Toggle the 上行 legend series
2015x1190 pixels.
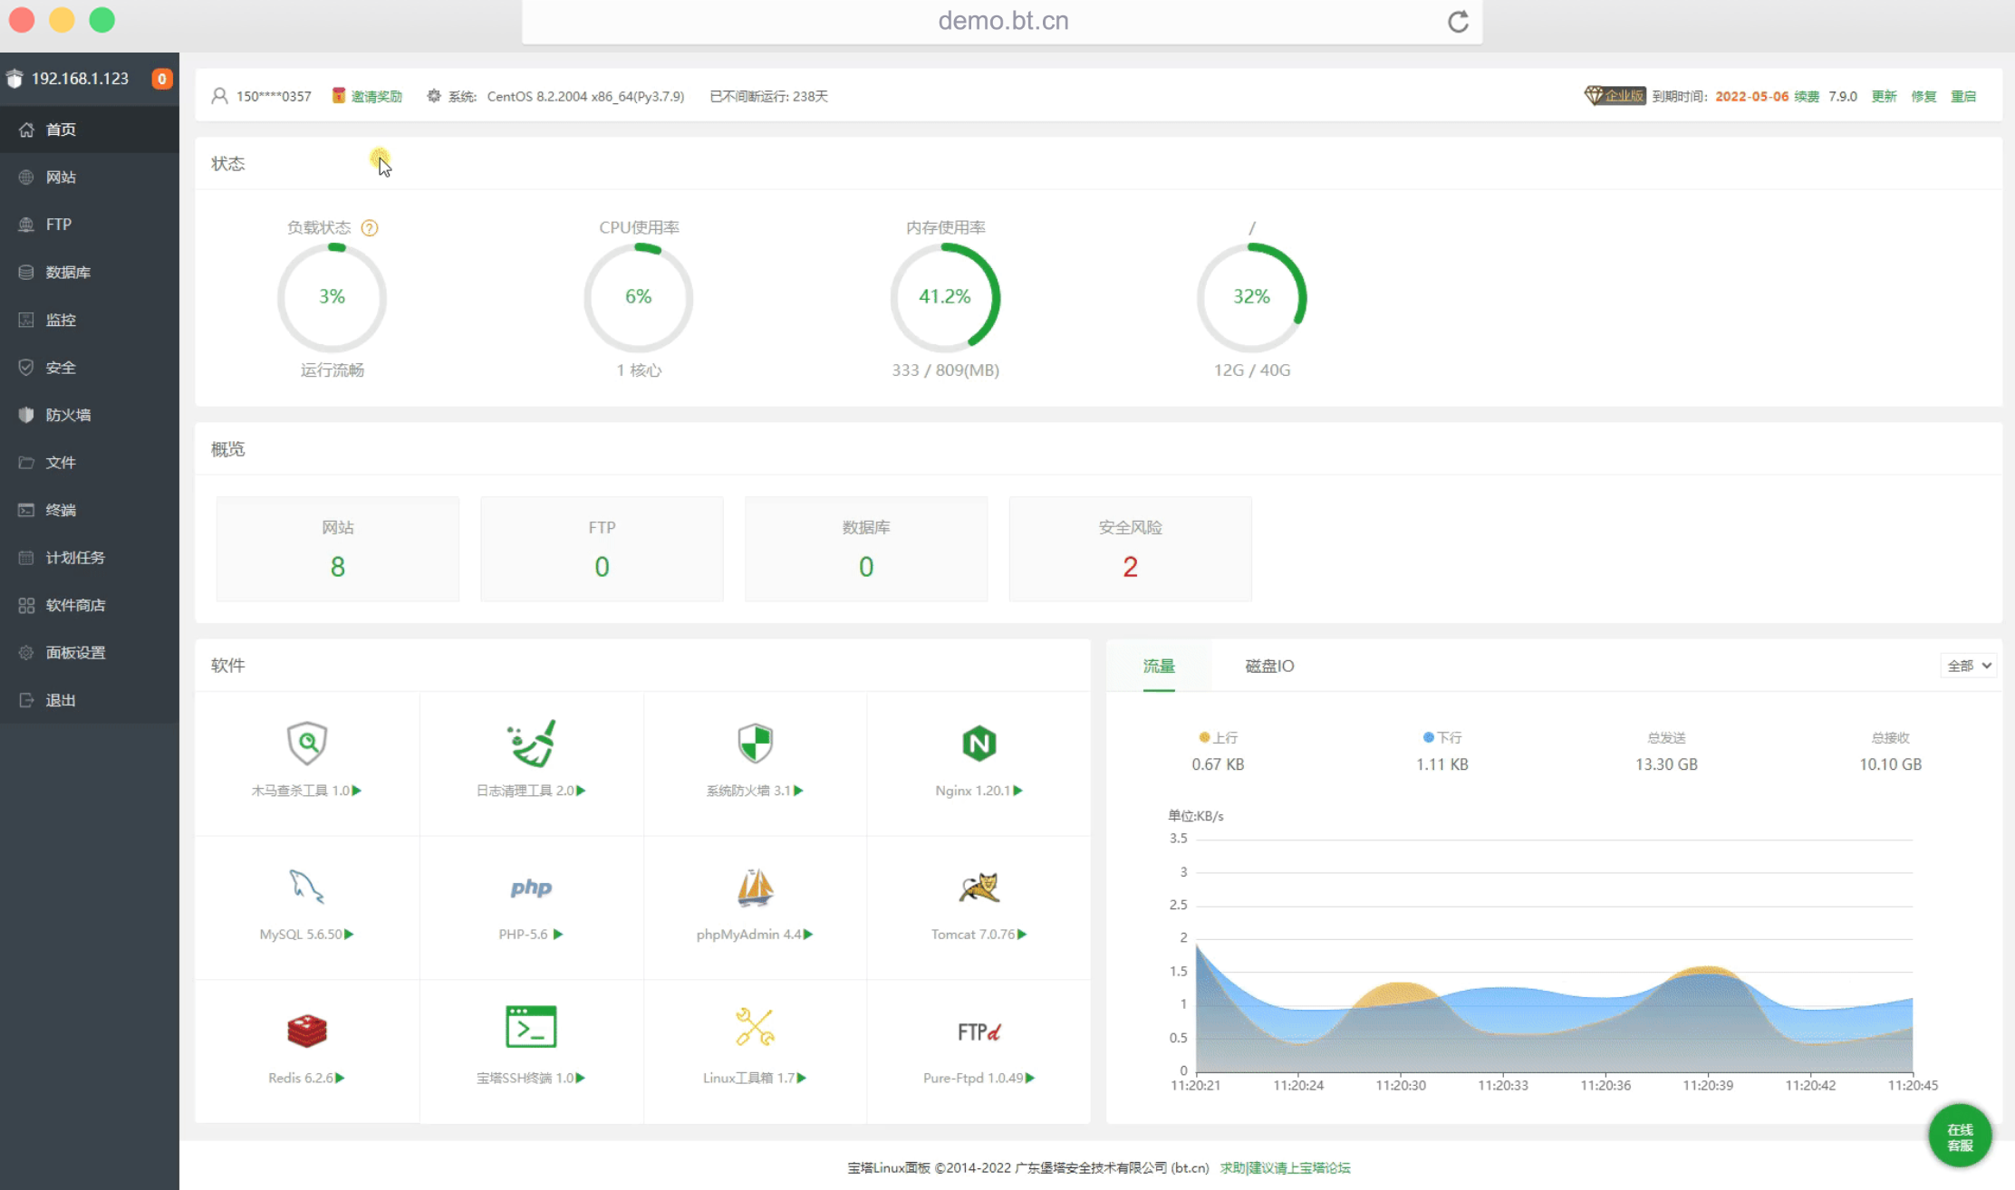coord(1218,738)
